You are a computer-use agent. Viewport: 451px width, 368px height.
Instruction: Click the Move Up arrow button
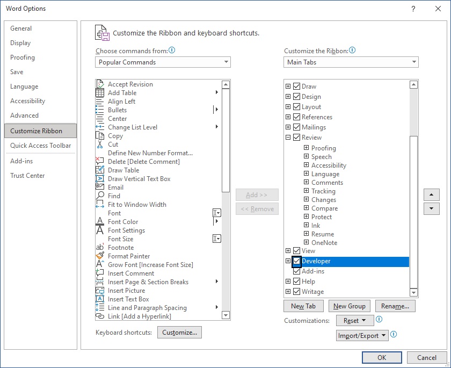pos(432,195)
